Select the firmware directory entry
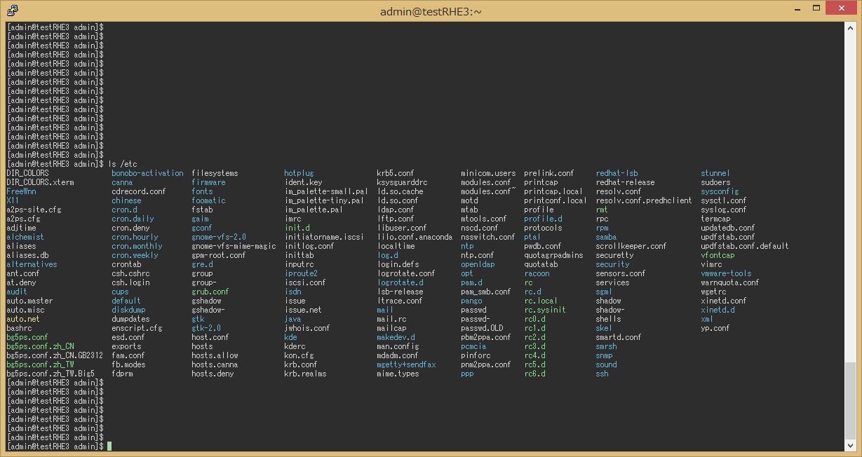 pyautogui.click(x=208, y=182)
